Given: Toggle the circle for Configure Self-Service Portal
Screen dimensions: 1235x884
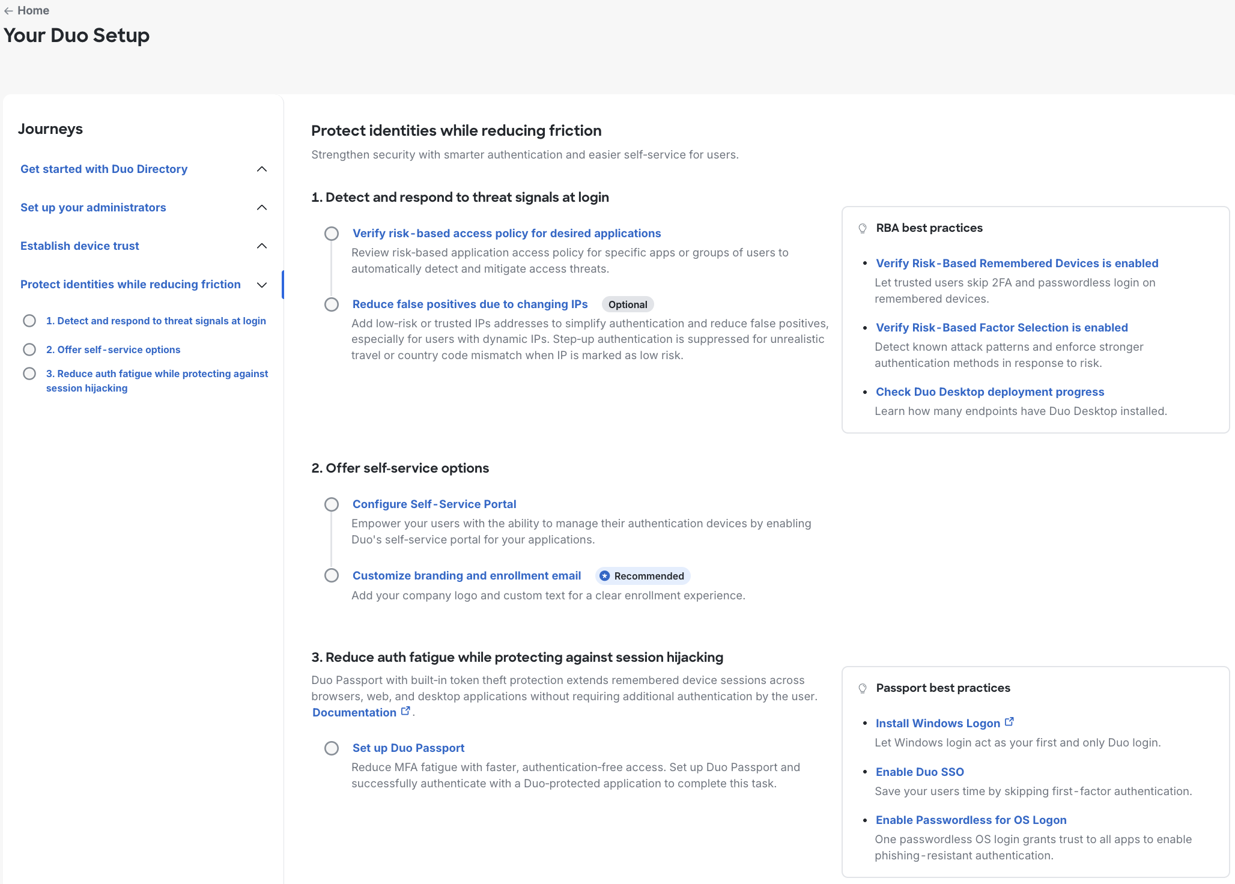Looking at the screenshot, I should coord(332,504).
